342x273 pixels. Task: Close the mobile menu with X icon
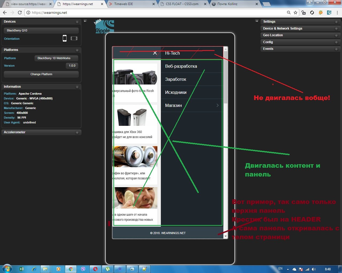(155, 53)
